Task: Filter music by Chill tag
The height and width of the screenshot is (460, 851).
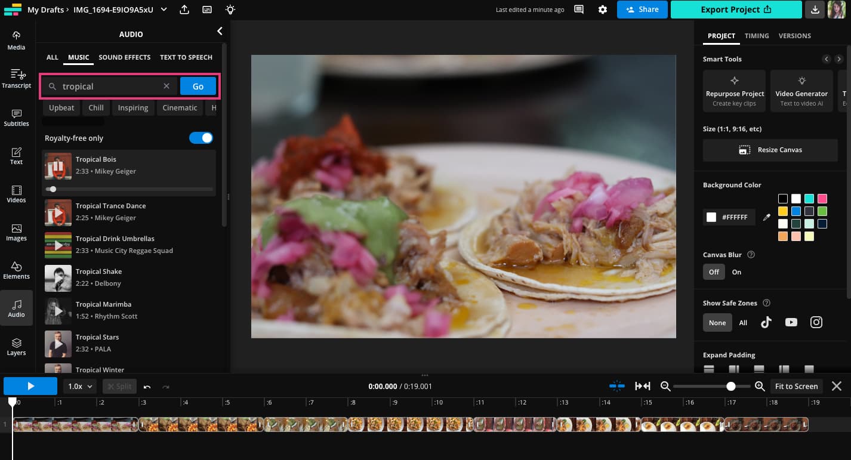Action: coord(96,108)
